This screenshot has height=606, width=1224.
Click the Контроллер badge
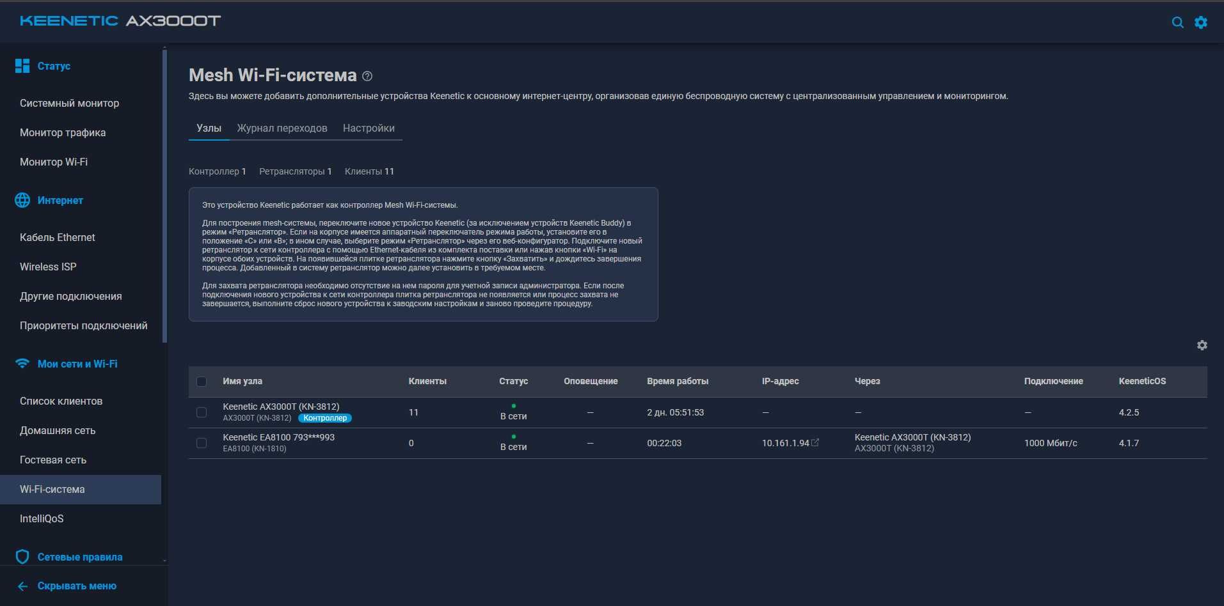[325, 418]
